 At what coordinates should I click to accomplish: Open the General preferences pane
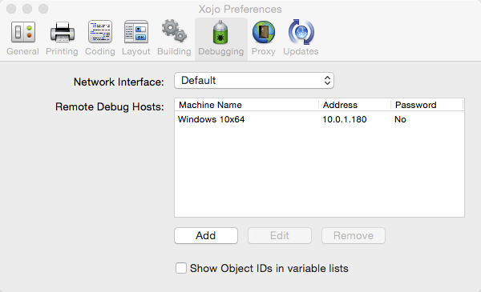[22, 38]
